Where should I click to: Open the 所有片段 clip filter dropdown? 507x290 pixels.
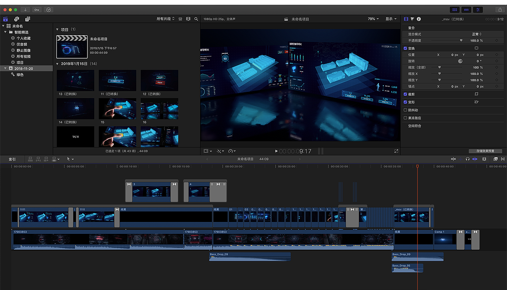[166, 19]
